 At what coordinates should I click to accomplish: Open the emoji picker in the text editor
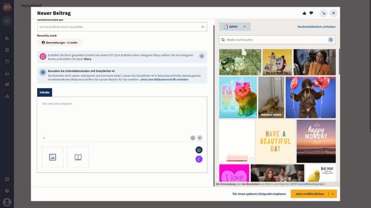[193, 138]
